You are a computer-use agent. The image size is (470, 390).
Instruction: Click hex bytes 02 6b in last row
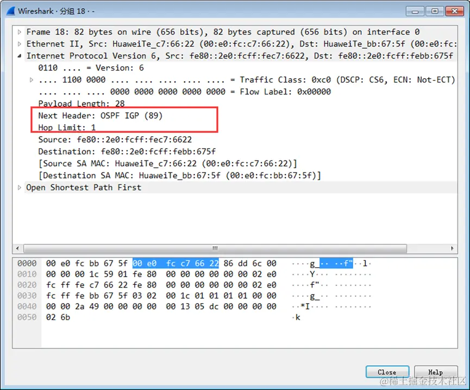[58, 317]
